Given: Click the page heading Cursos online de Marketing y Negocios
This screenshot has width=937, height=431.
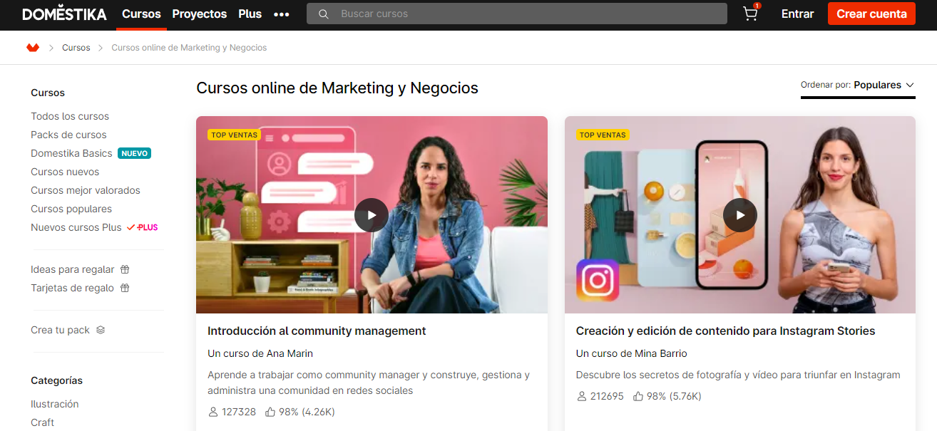Looking at the screenshot, I should pyautogui.click(x=337, y=88).
